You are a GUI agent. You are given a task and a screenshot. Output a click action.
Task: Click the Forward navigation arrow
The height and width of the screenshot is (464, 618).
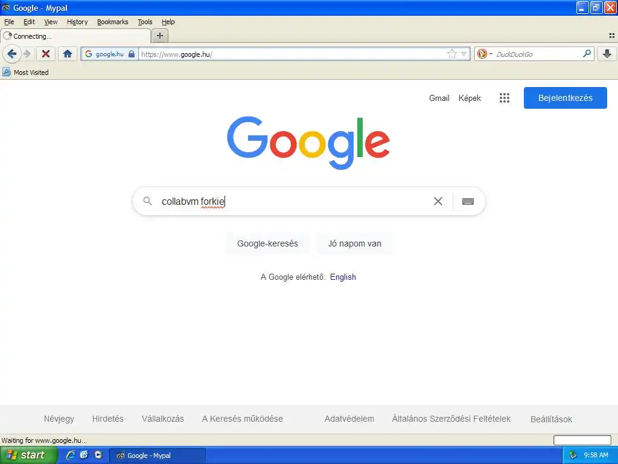point(27,54)
